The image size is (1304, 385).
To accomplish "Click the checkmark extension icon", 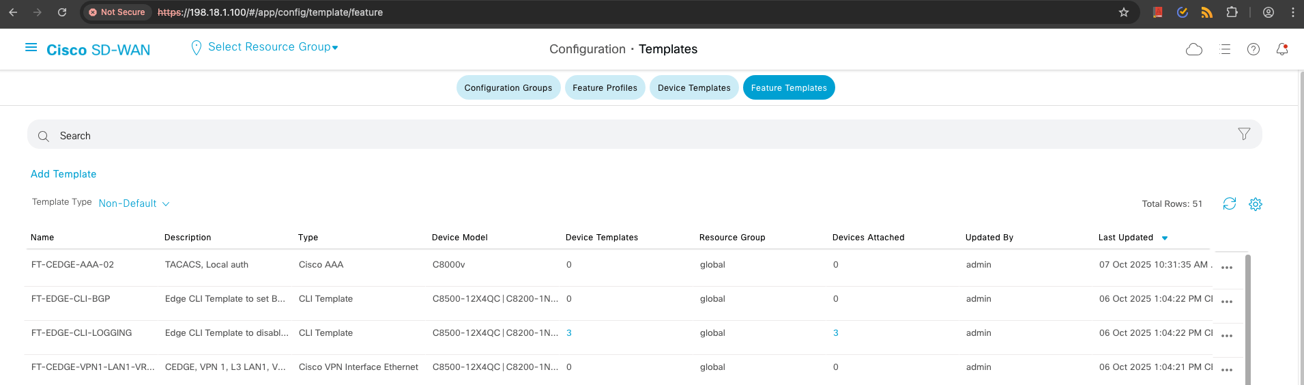I will click(1183, 12).
